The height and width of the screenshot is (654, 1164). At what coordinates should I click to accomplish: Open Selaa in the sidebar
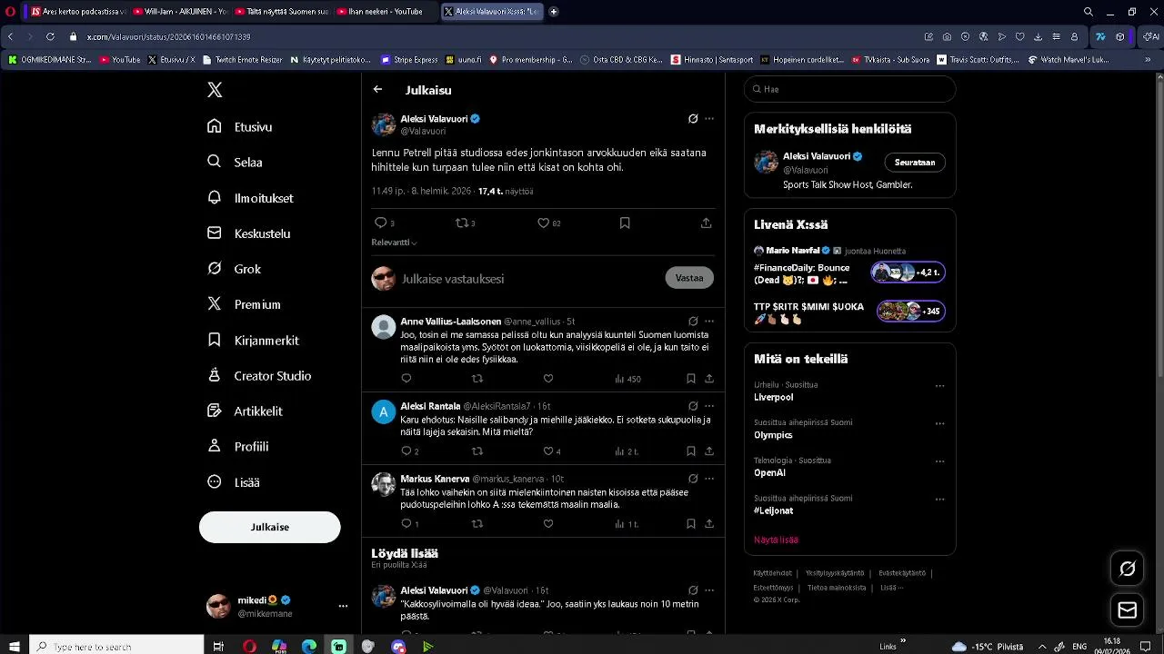point(235,163)
